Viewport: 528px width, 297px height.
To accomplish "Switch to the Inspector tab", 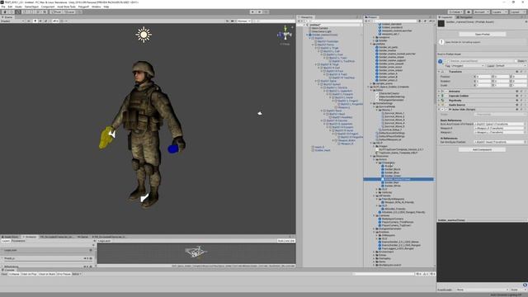I will pos(446,17).
